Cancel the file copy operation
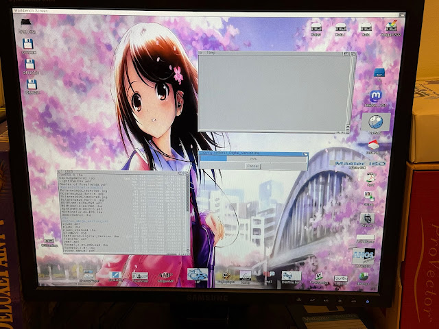Screen dimensions: 439x329 click(x=252, y=166)
